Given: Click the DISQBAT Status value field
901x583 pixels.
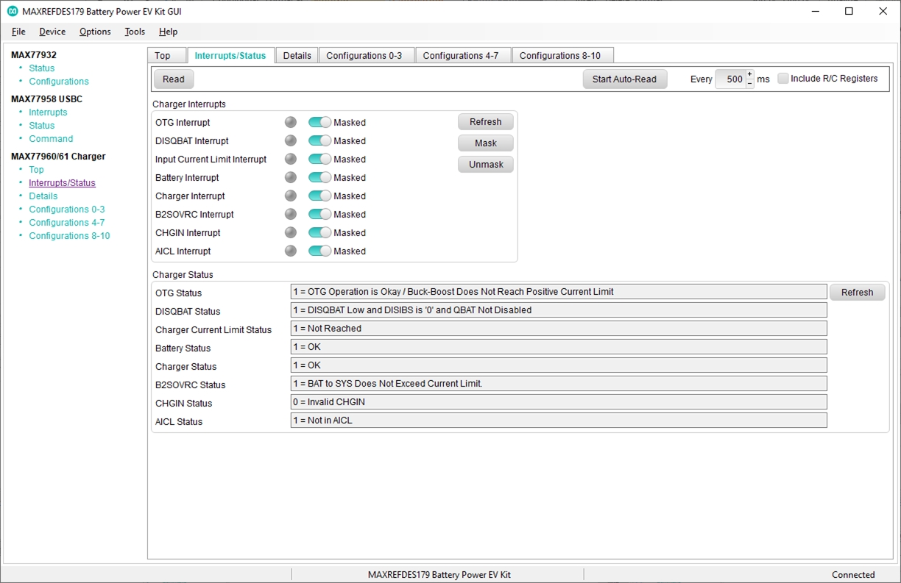Looking at the screenshot, I should pyautogui.click(x=559, y=310).
